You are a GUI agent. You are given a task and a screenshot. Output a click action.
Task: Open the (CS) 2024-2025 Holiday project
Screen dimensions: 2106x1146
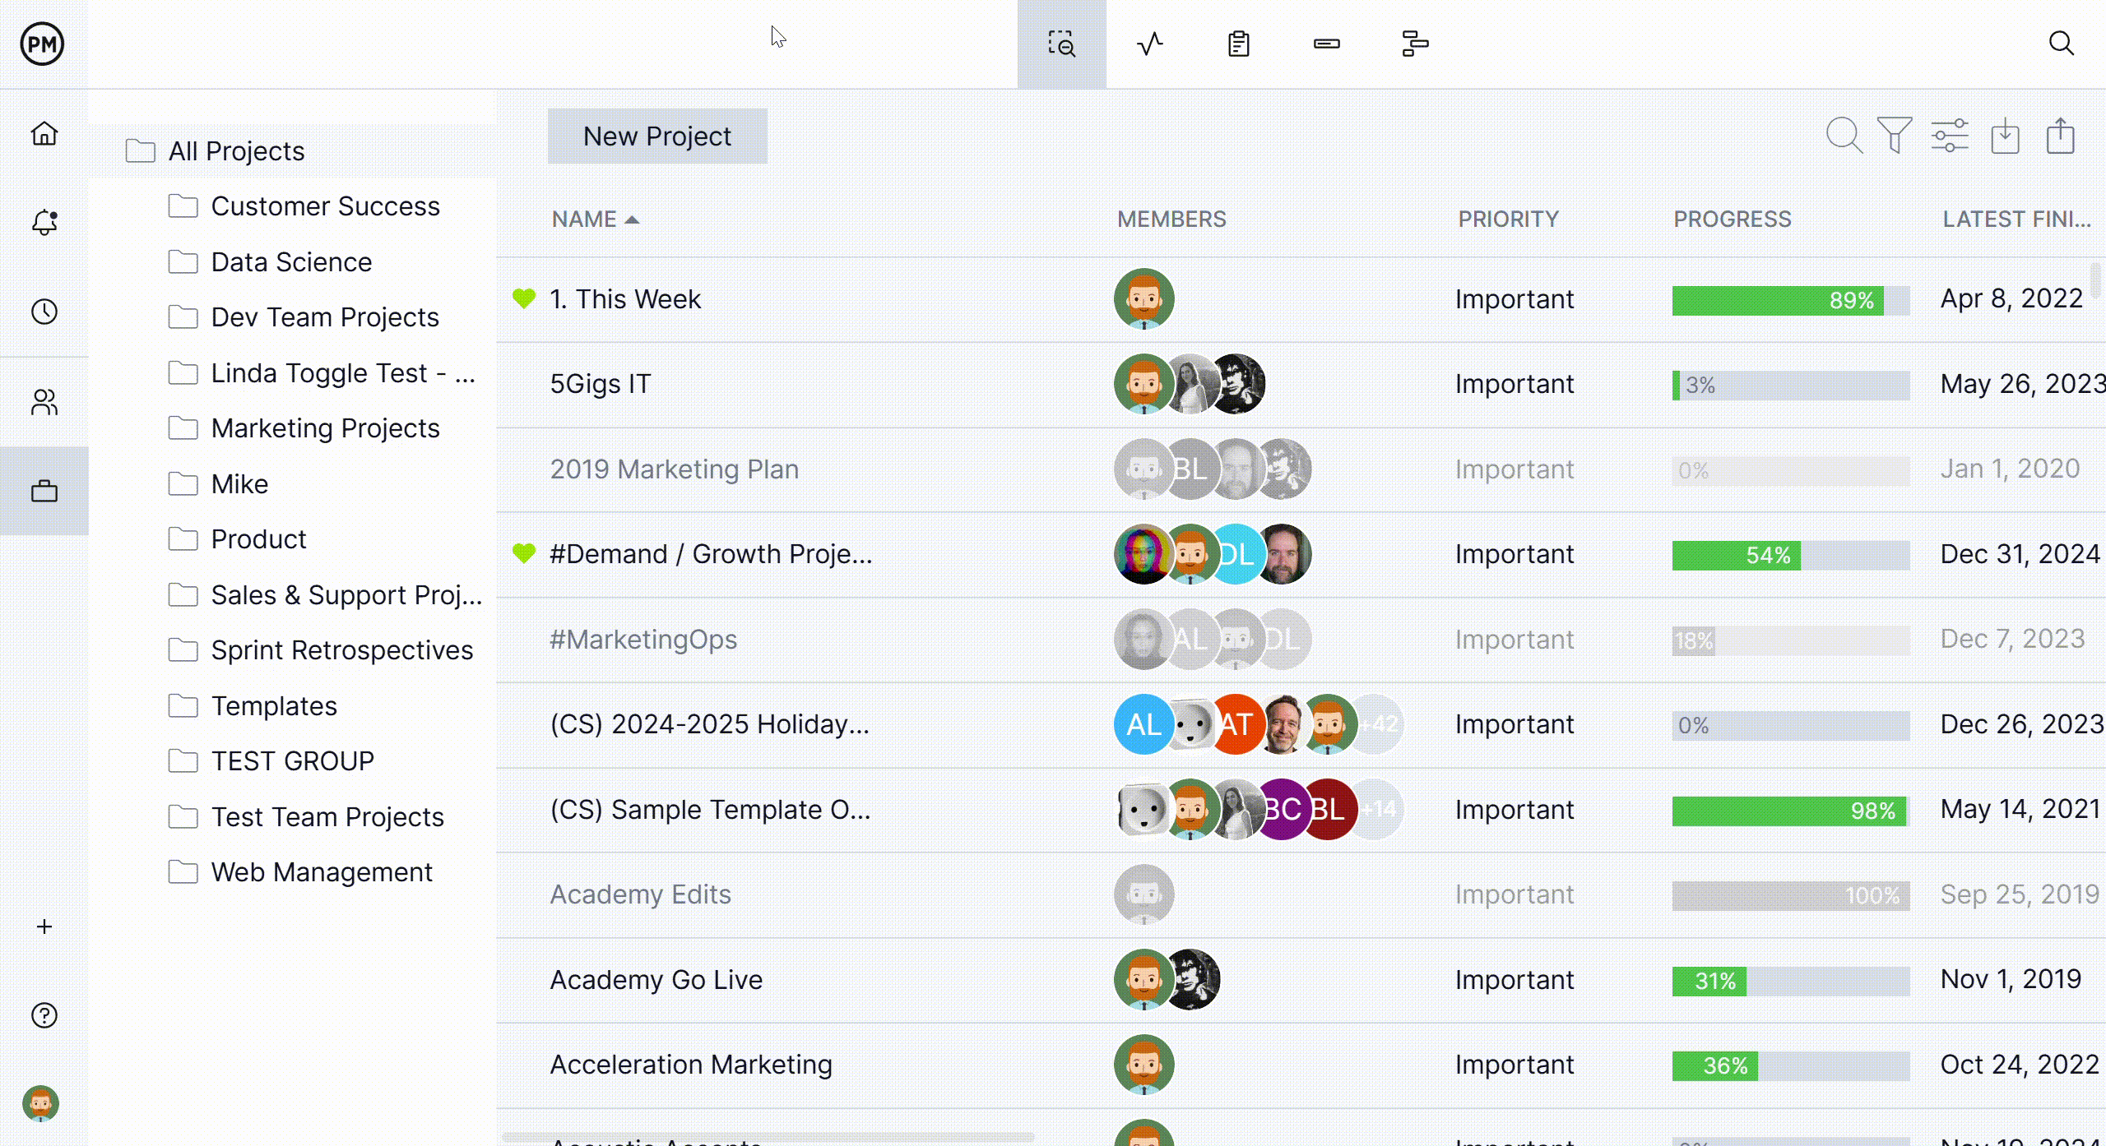coord(709,723)
